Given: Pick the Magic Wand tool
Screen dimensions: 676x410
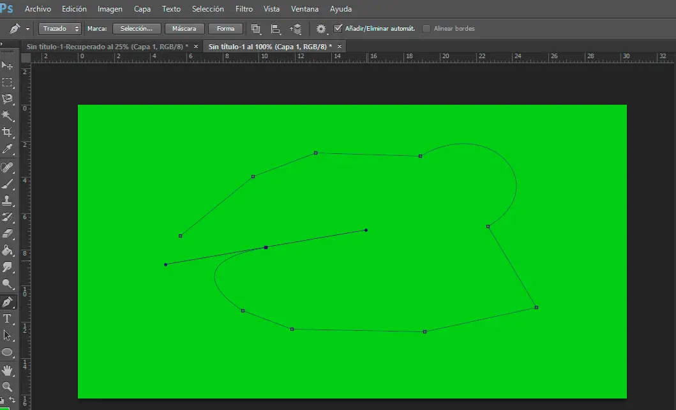Looking at the screenshot, I should coord(8,116).
